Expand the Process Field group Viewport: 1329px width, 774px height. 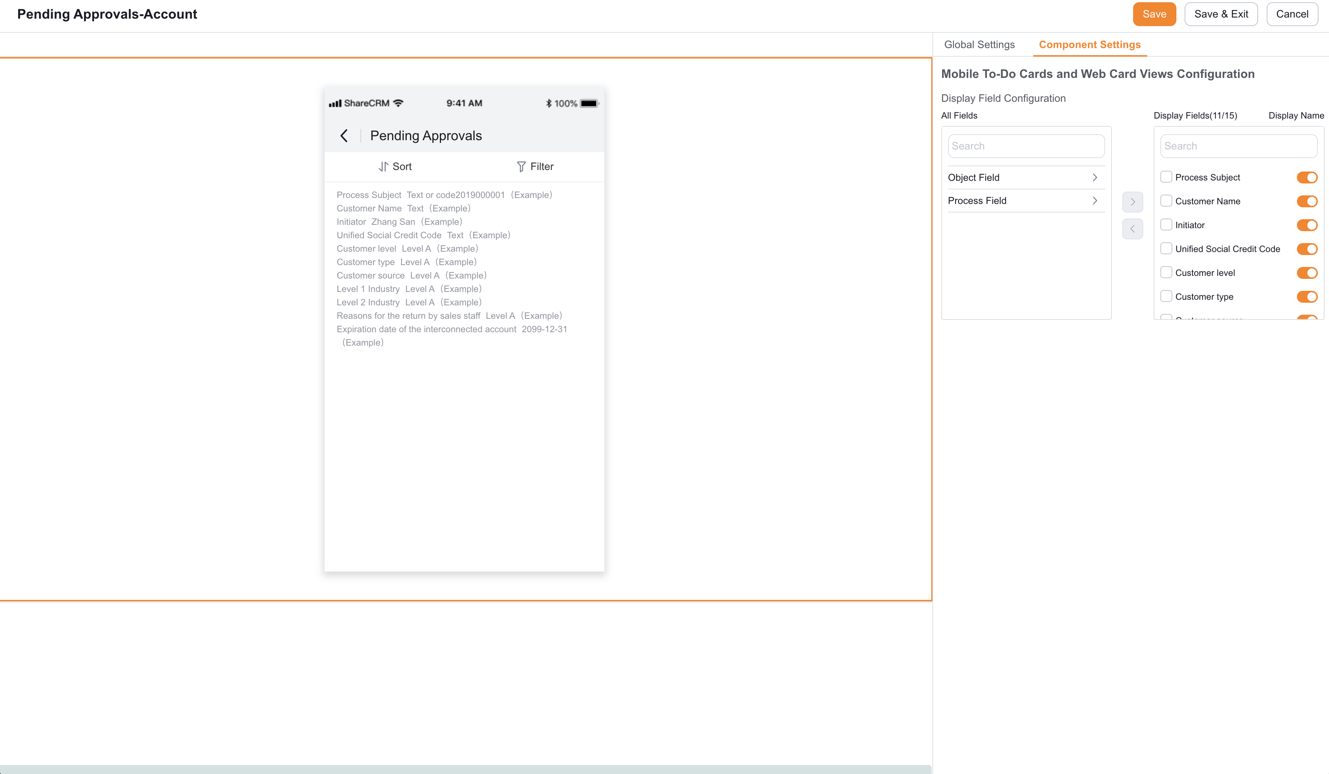(1026, 201)
